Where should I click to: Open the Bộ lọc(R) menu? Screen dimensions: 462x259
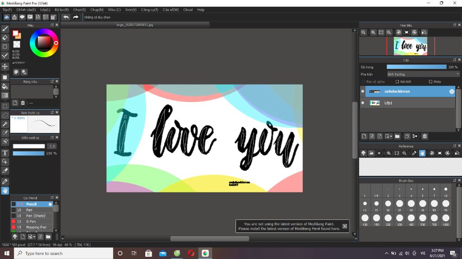point(61,10)
